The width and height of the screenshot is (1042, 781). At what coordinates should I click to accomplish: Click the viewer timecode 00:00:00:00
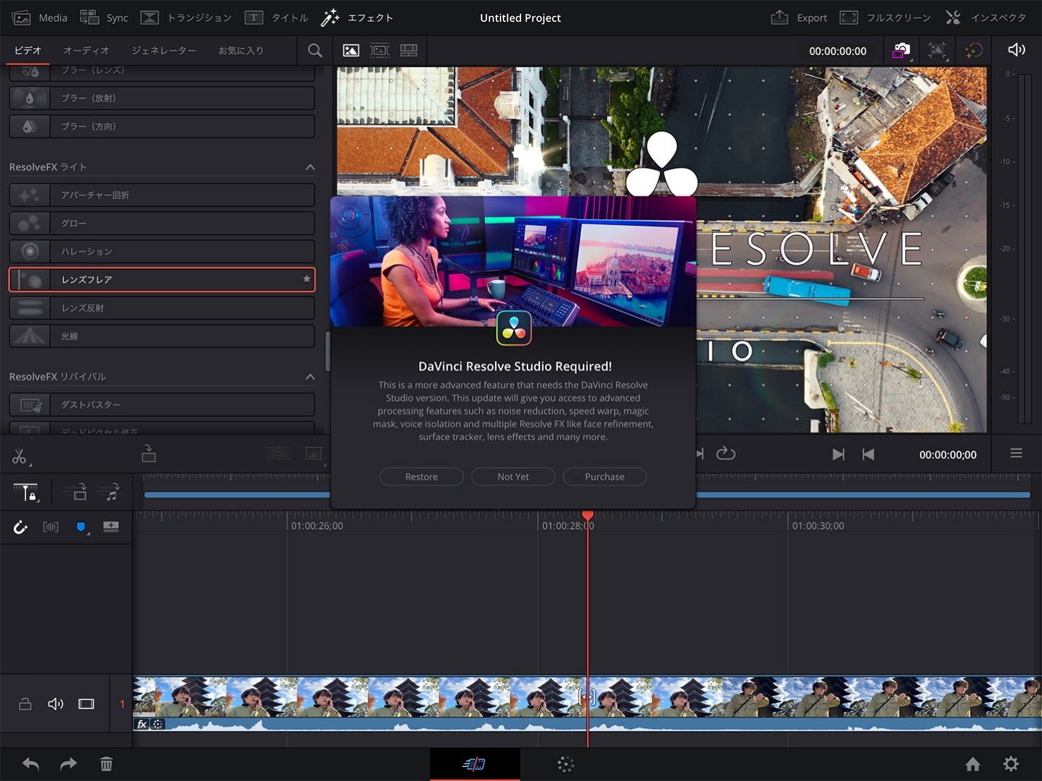coord(838,51)
